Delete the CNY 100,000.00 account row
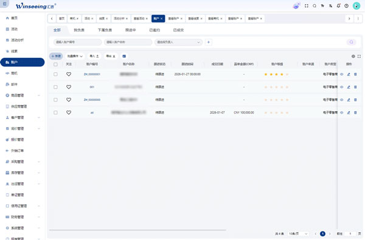Viewport: 365px width, 240px height. 355,112
